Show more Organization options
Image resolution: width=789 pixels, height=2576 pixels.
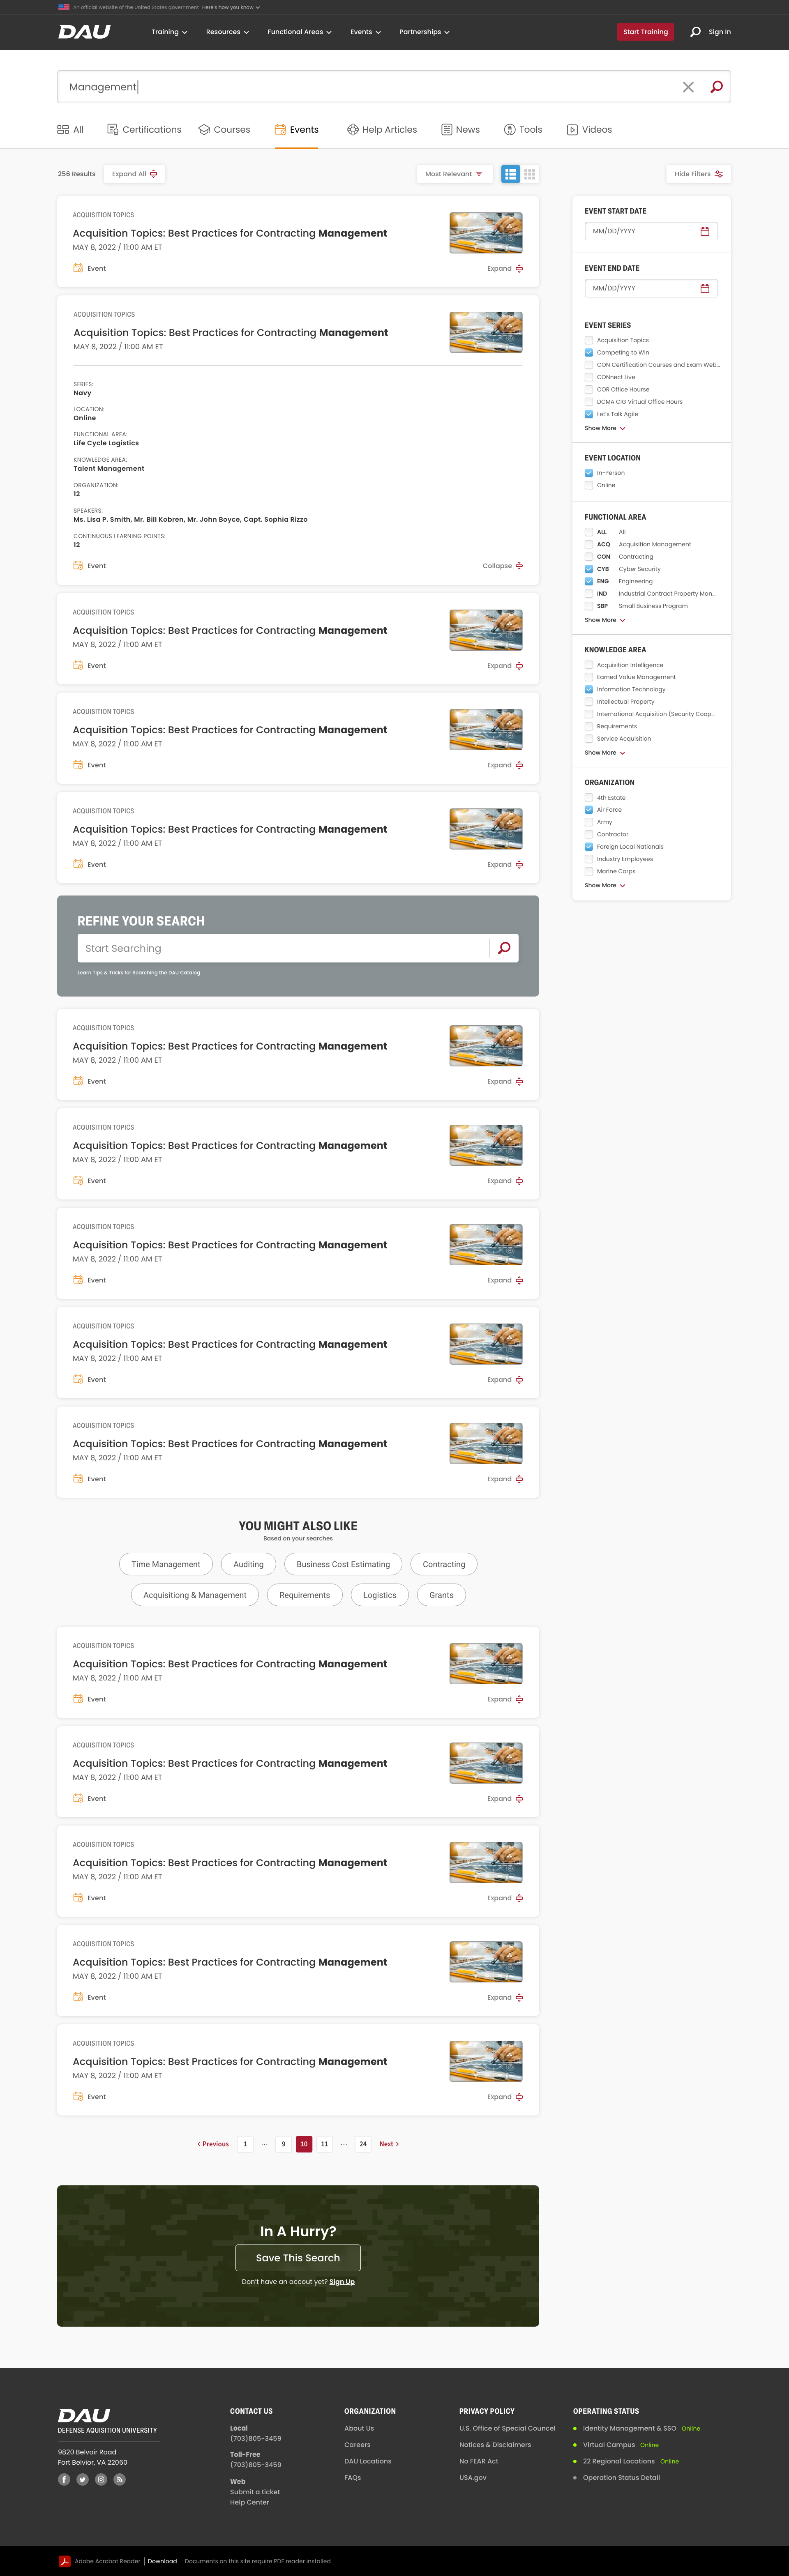tap(605, 885)
